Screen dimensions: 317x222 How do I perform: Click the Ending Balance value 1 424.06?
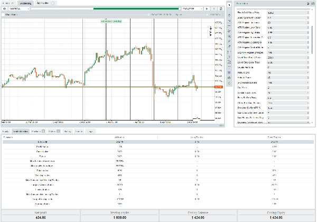coord(198,218)
